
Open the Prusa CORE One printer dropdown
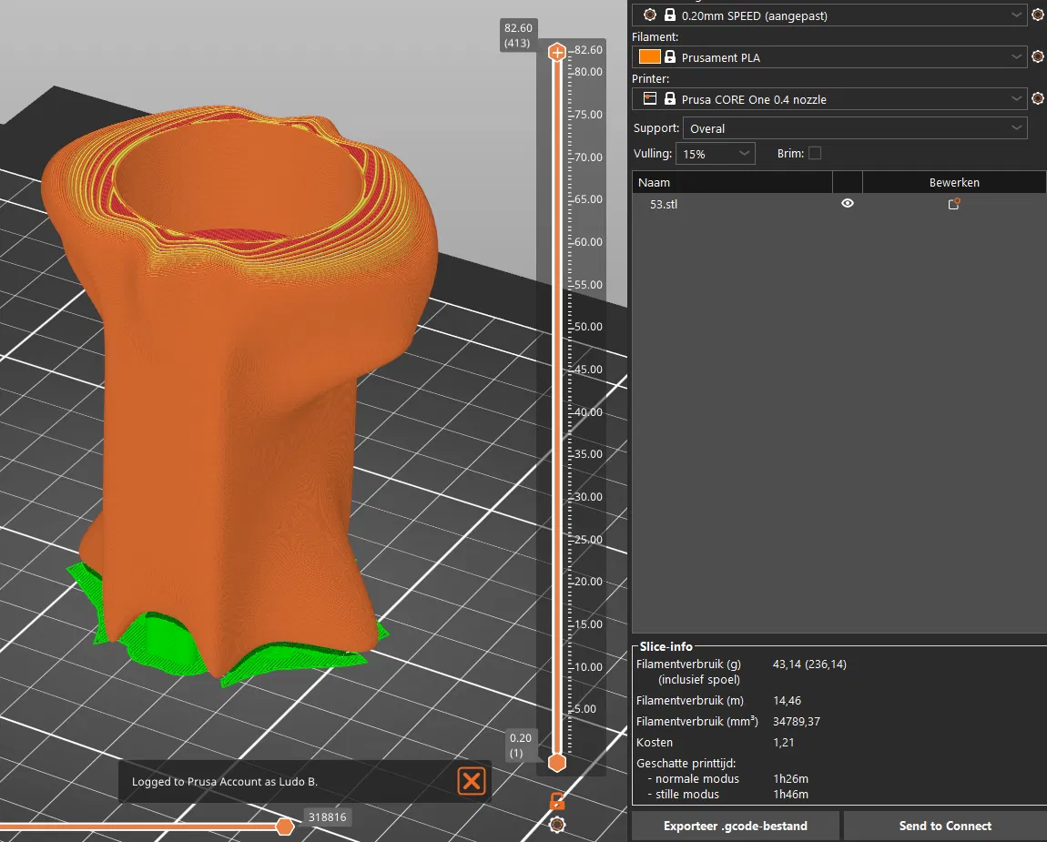coord(828,99)
